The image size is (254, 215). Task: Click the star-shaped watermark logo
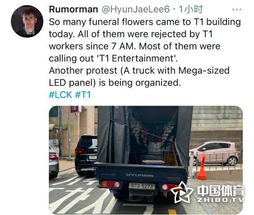click(x=182, y=192)
